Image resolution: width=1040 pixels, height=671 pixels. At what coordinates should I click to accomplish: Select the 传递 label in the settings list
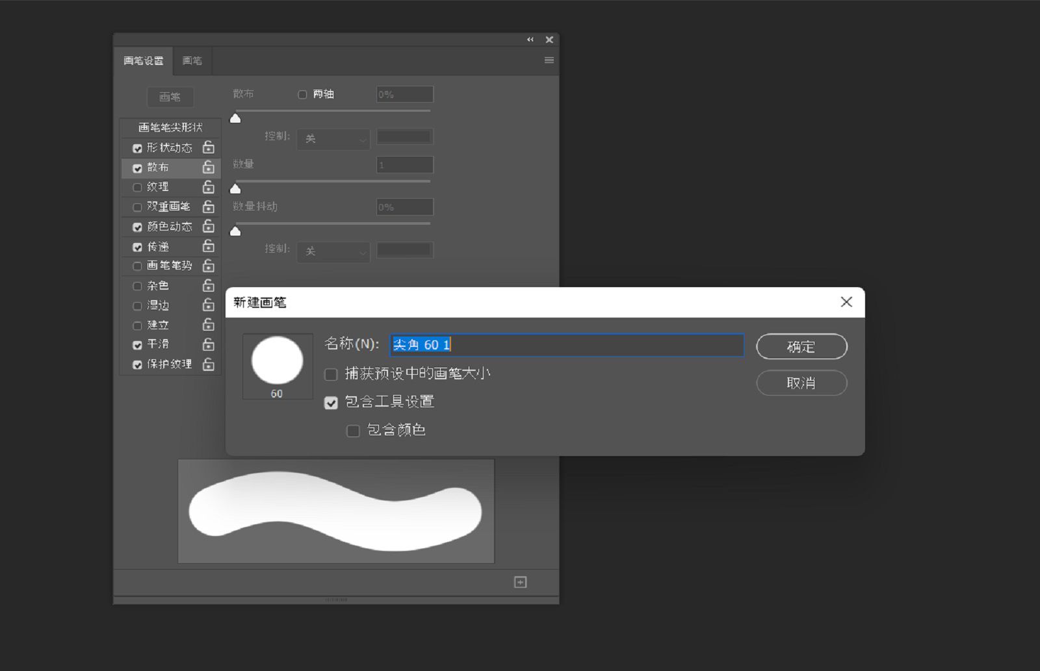pyautogui.click(x=158, y=247)
